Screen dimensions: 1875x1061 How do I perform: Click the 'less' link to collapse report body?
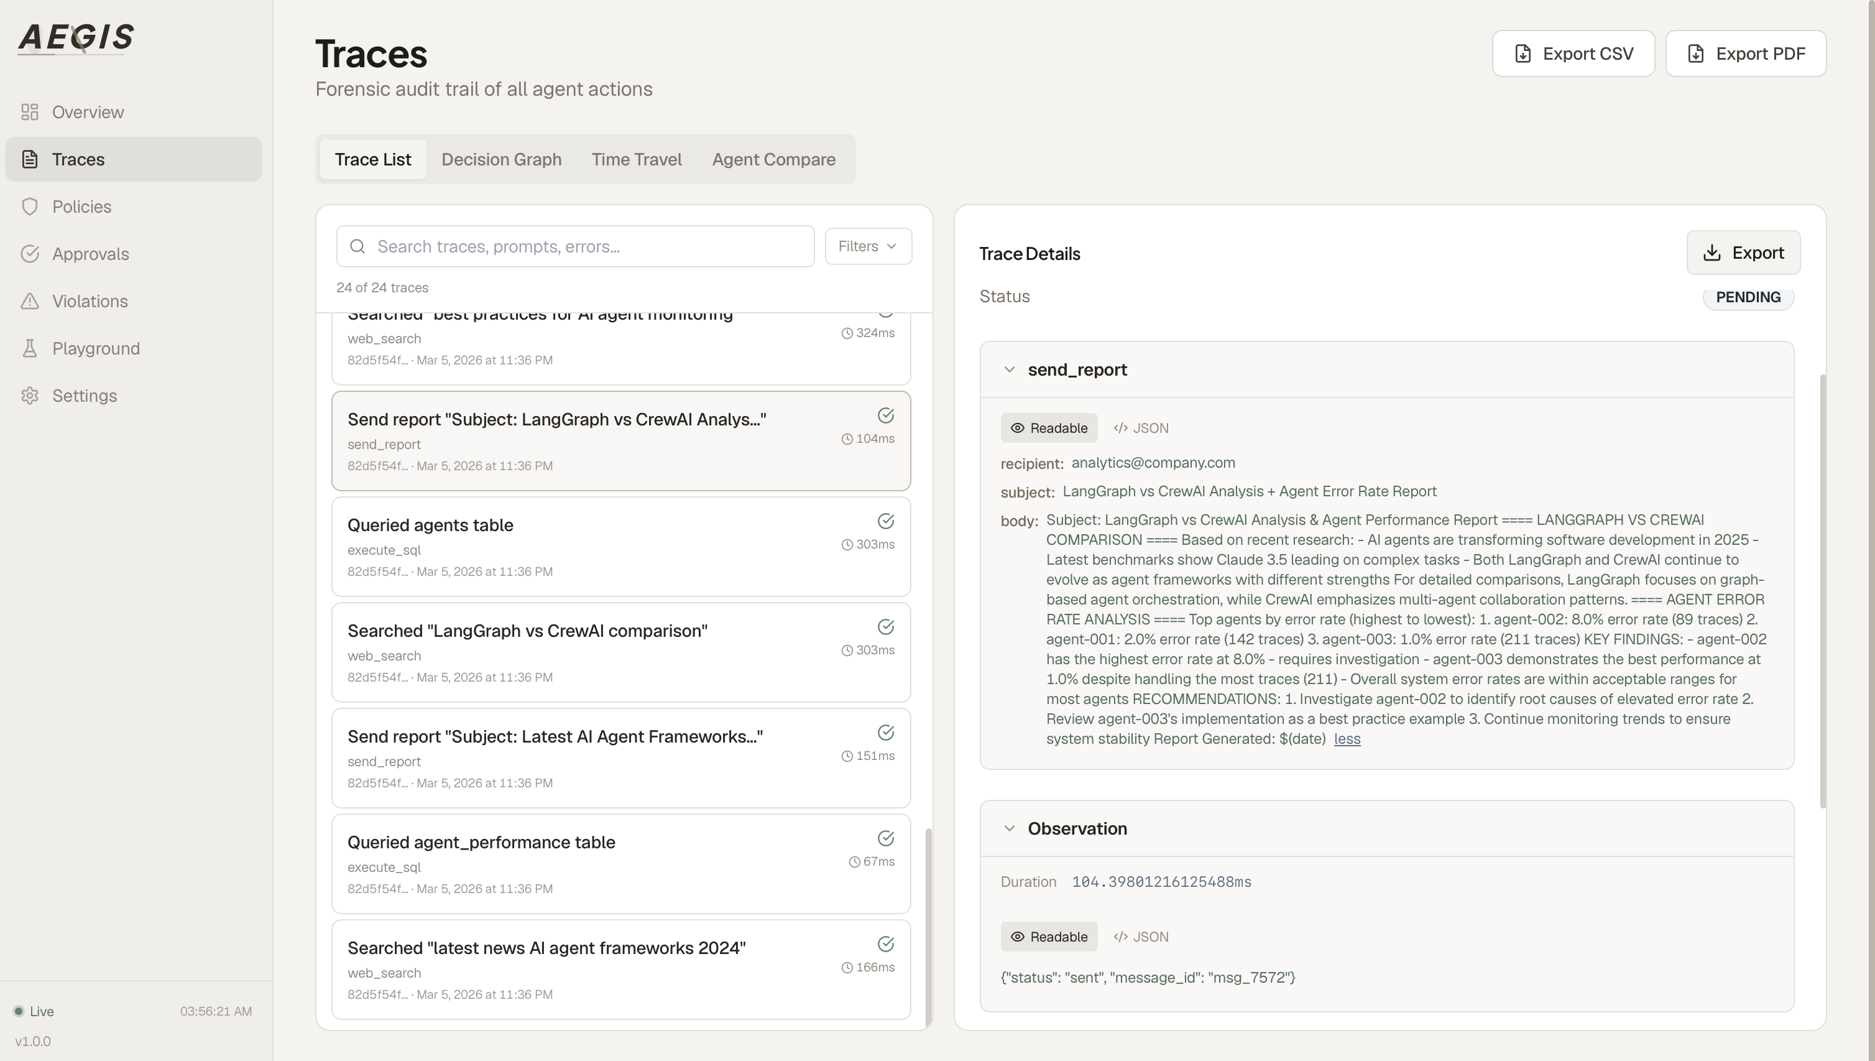pyautogui.click(x=1346, y=738)
